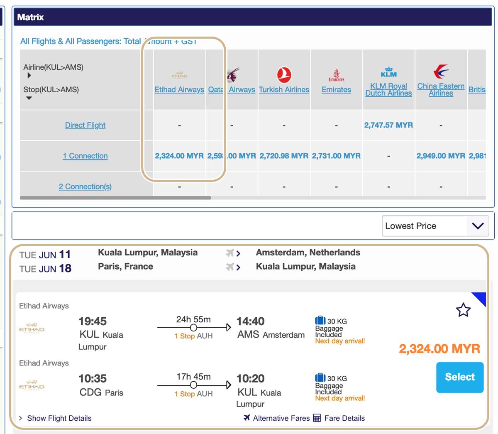Click the Turkish Airlines logo in matrix

point(284,75)
